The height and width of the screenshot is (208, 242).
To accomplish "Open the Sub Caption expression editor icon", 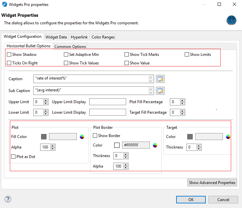I will coord(160,91).
